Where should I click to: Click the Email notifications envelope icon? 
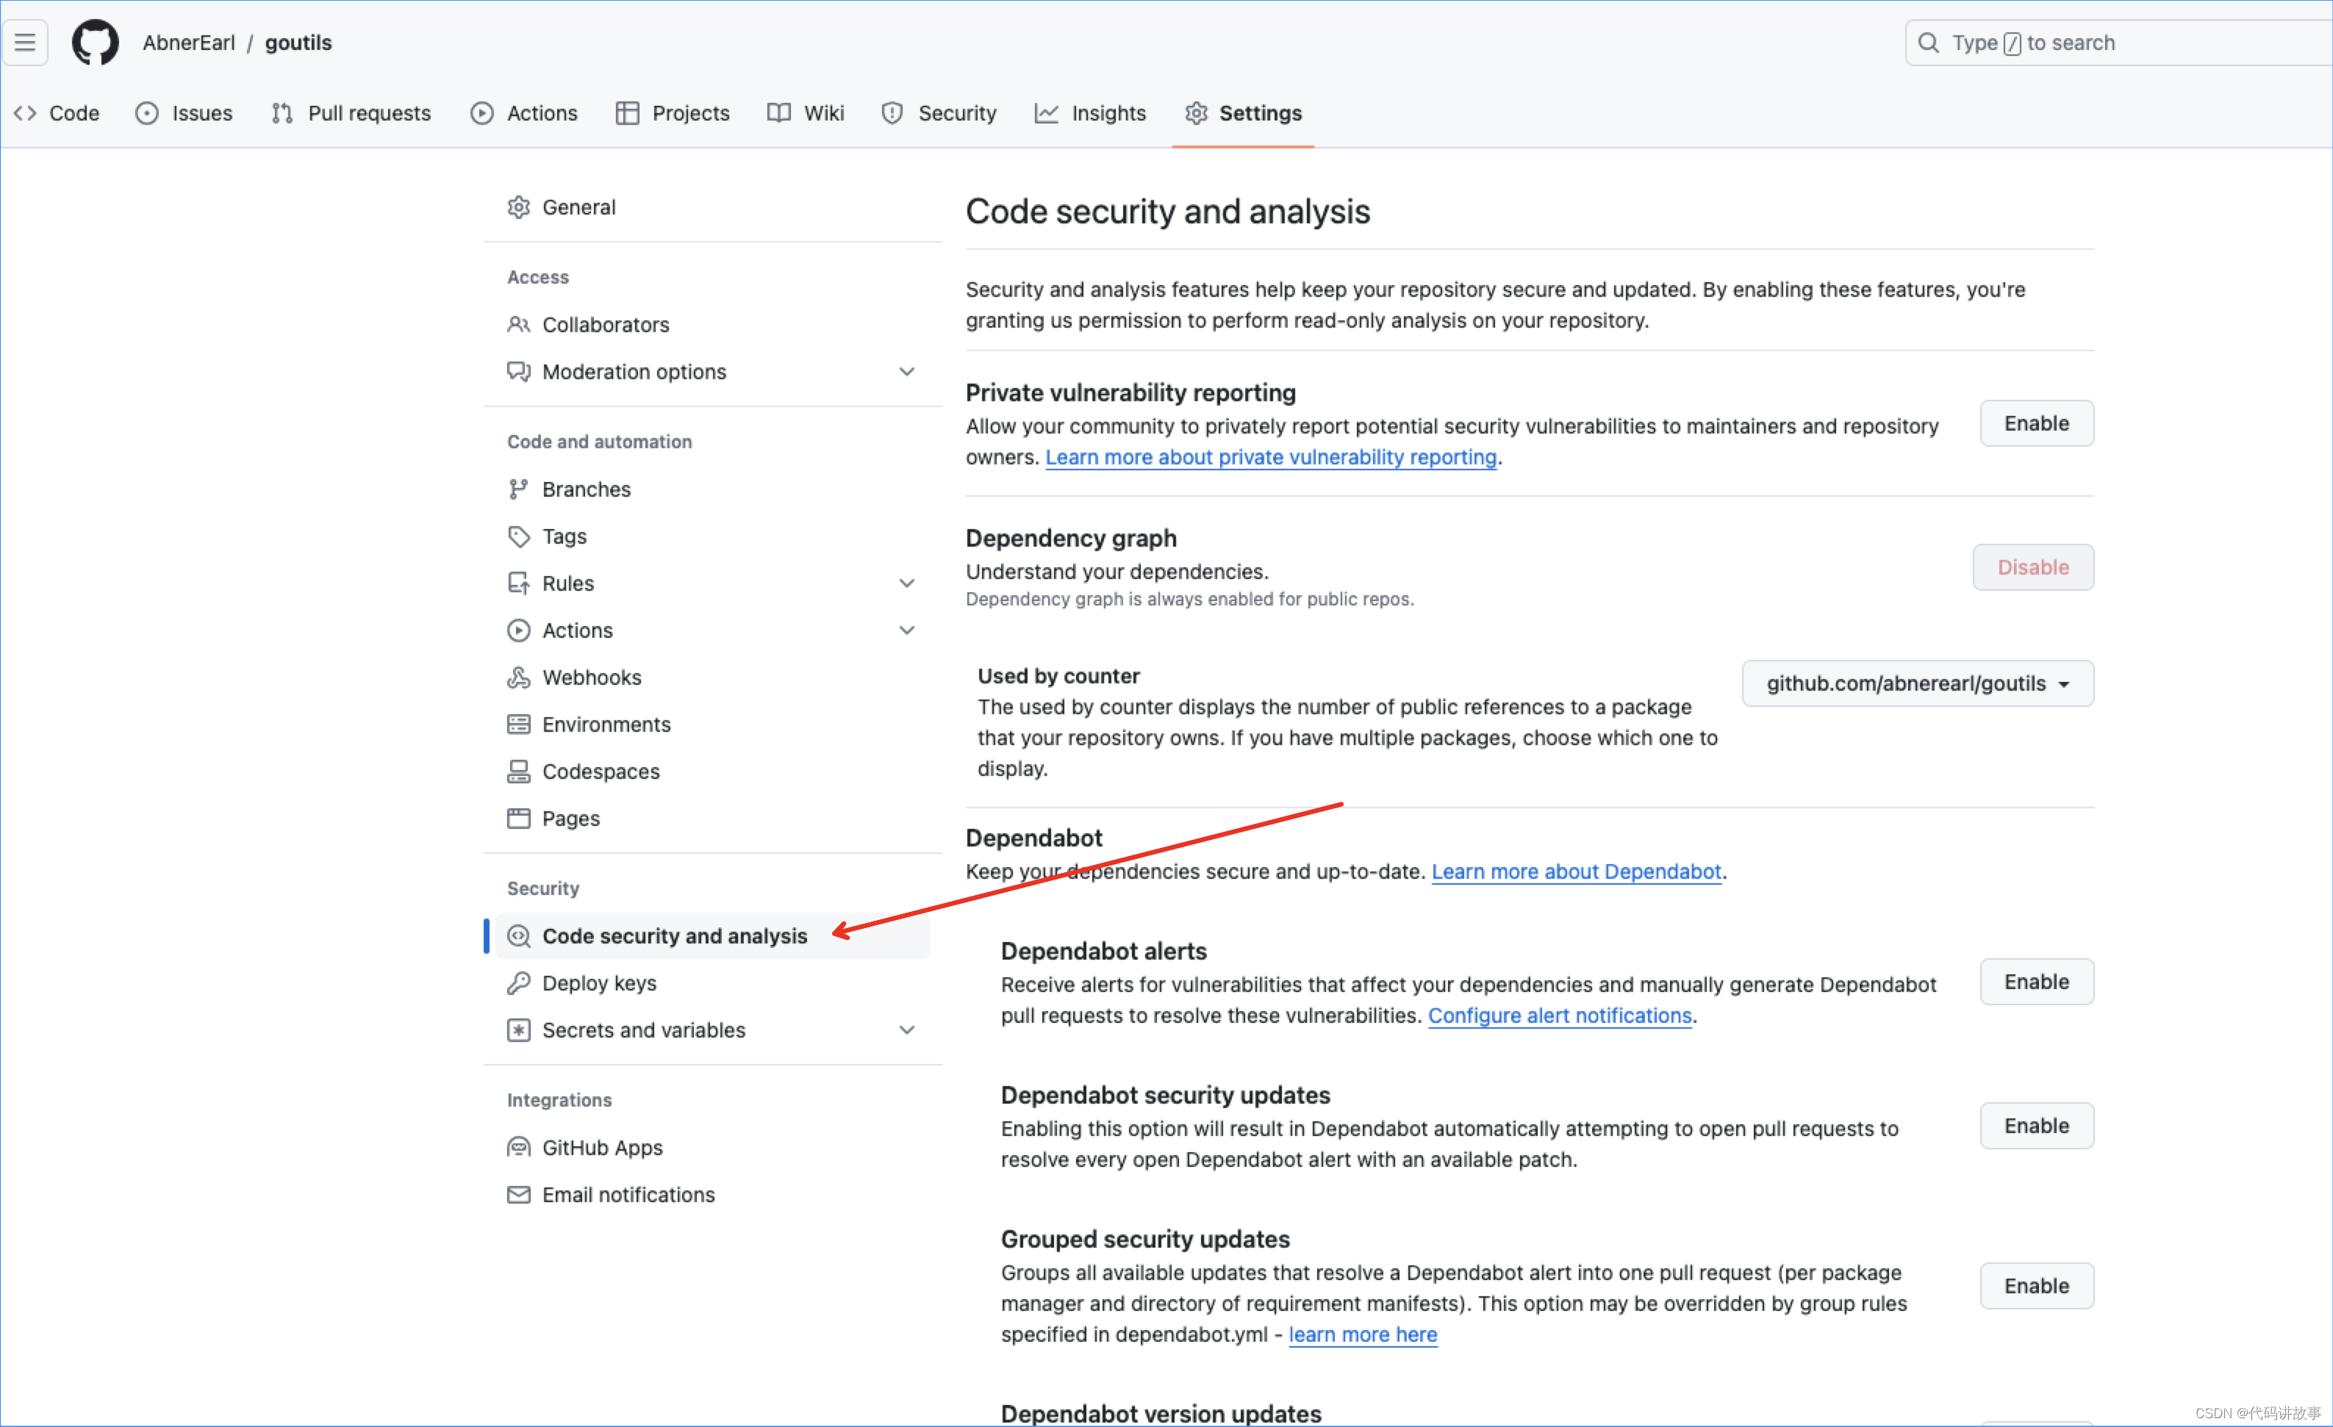coord(520,1194)
